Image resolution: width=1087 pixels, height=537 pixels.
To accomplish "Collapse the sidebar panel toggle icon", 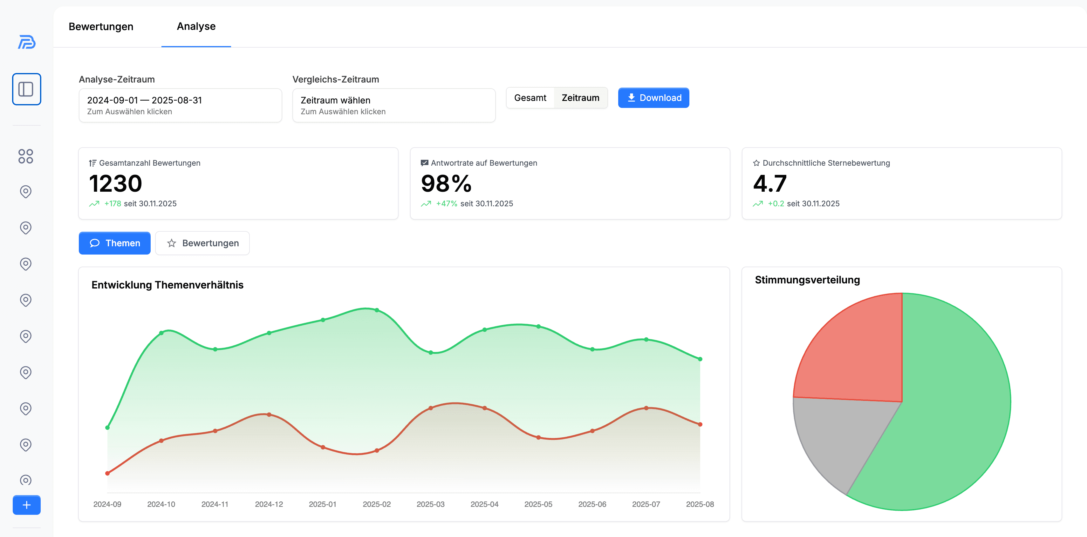I will [26, 89].
